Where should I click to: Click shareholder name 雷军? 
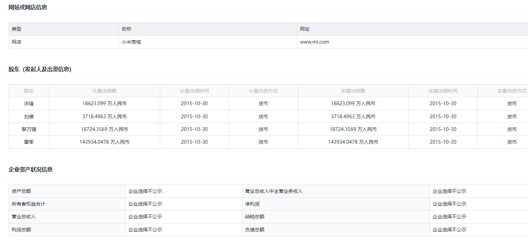(x=29, y=142)
